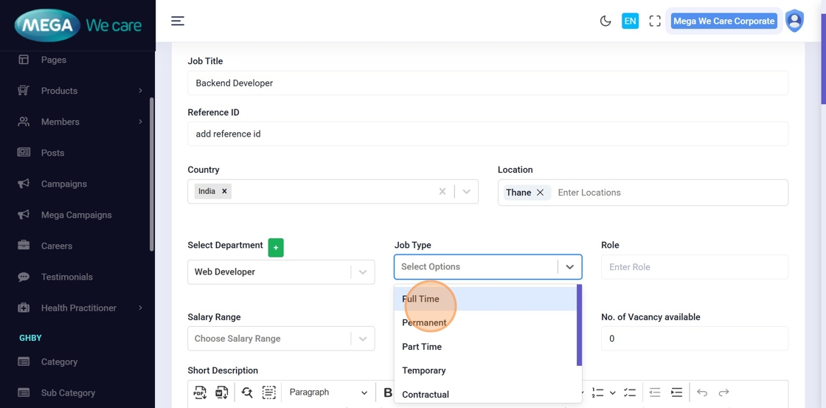Remove India tag from Country field
The image size is (826, 408).
point(224,191)
